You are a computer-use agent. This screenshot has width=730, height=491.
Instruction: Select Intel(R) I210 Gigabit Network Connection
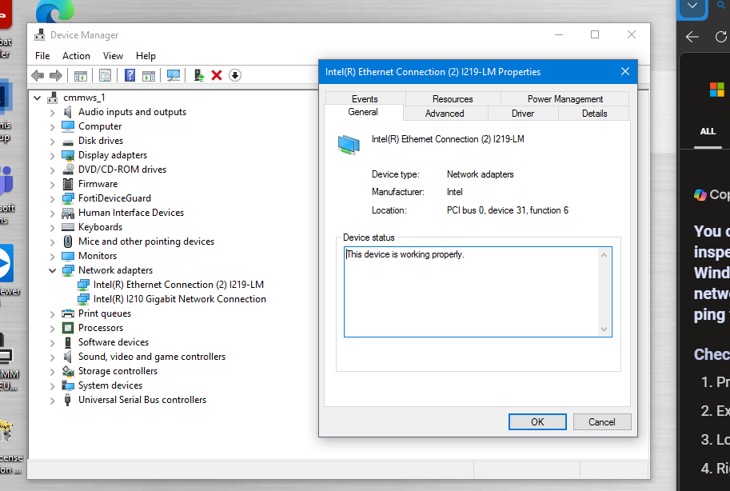tap(179, 299)
